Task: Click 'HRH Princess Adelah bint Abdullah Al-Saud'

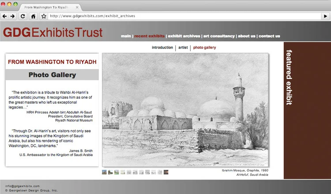Action: tap(59, 112)
